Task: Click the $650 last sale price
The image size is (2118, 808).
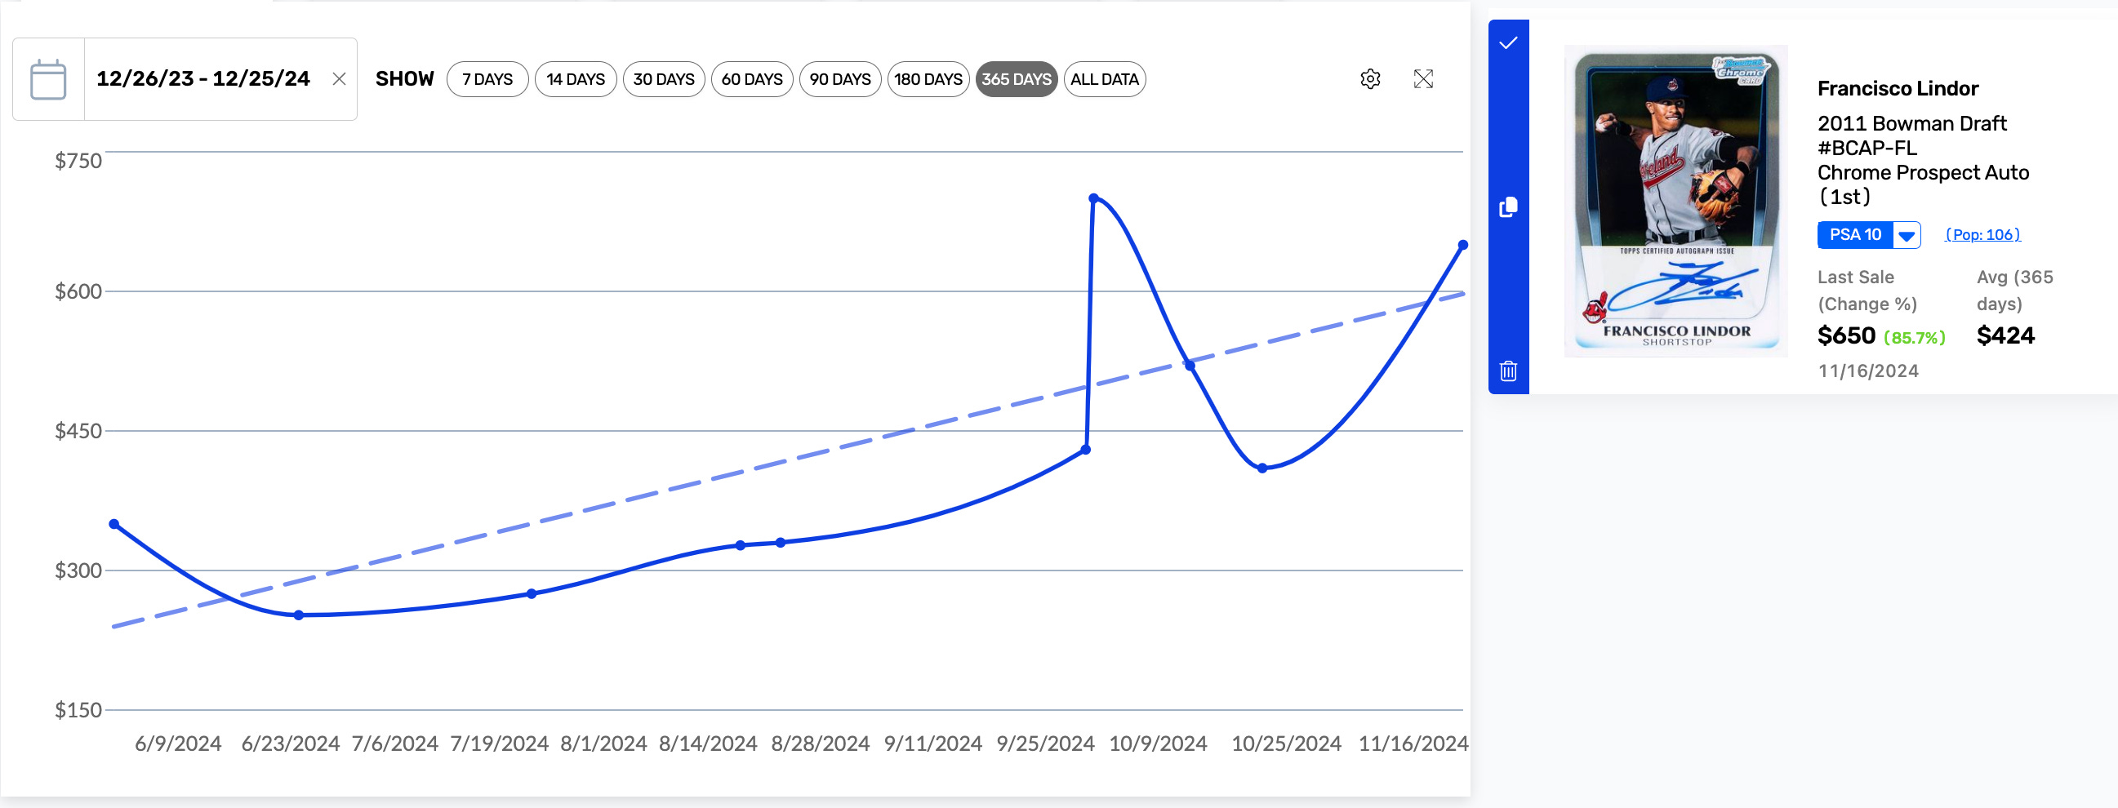Action: (x=1846, y=335)
